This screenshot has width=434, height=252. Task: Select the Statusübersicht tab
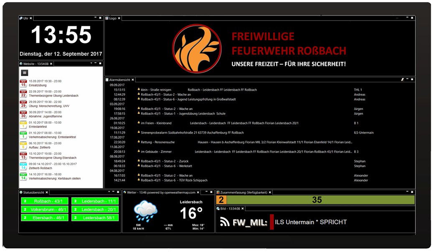pos(34,193)
